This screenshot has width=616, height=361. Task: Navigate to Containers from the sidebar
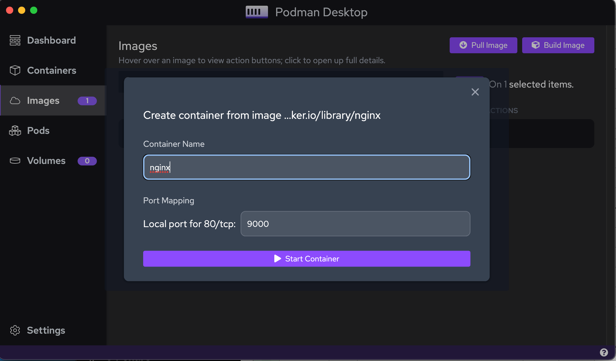pyautogui.click(x=51, y=70)
